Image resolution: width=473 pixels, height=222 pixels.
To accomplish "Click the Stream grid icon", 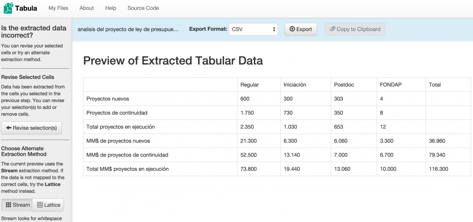I will tap(8, 205).
